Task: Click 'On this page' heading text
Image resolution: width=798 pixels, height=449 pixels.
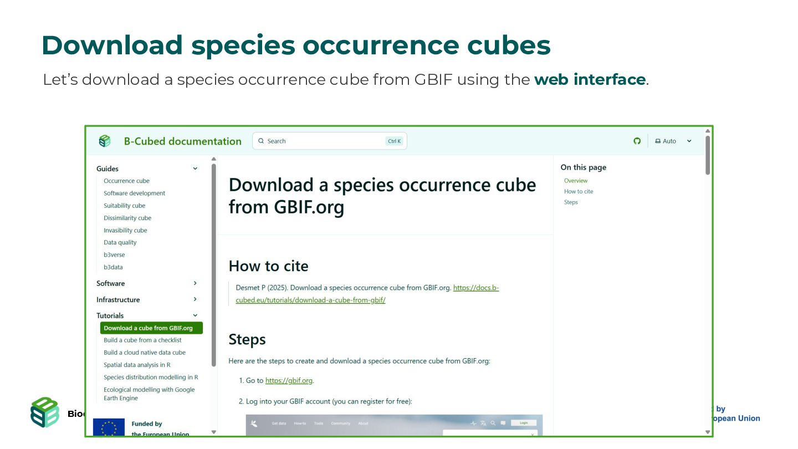Action: (x=583, y=167)
